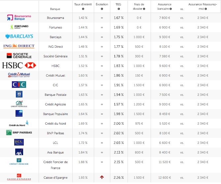Select the BNP Paribas logo
The width and height of the screenshot is (221, 184).
pyautogui.click(x=19, y=133)
